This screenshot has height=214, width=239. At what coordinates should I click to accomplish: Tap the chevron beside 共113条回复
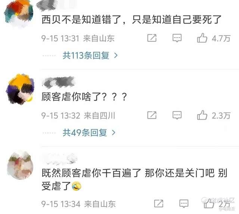116,56
